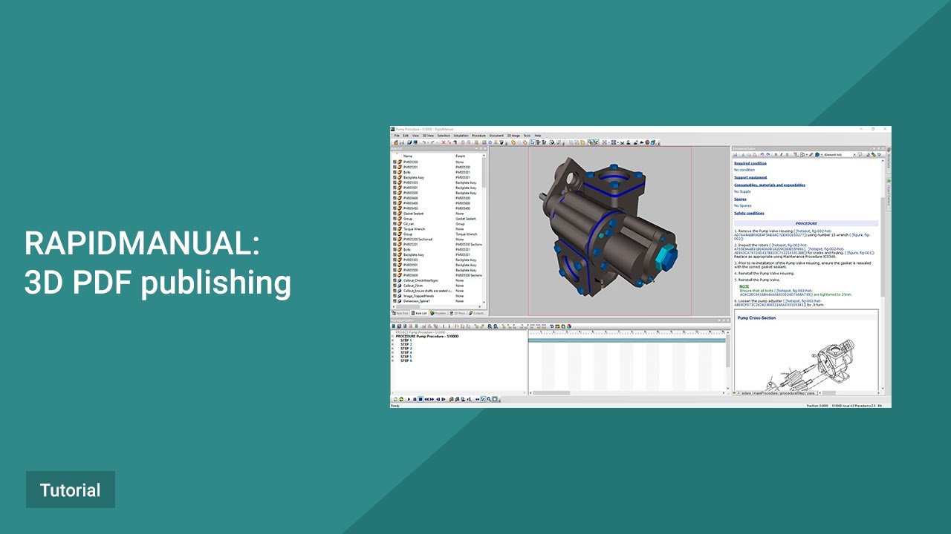Open the Procedure menu

tap(478, 136)
